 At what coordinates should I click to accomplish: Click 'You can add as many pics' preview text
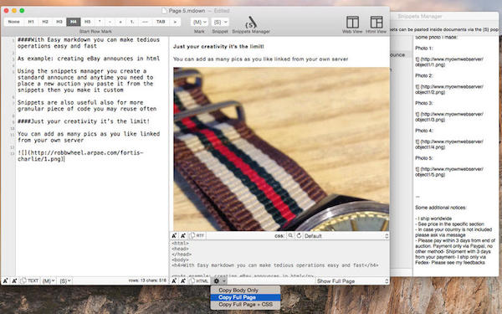[260, 59]
